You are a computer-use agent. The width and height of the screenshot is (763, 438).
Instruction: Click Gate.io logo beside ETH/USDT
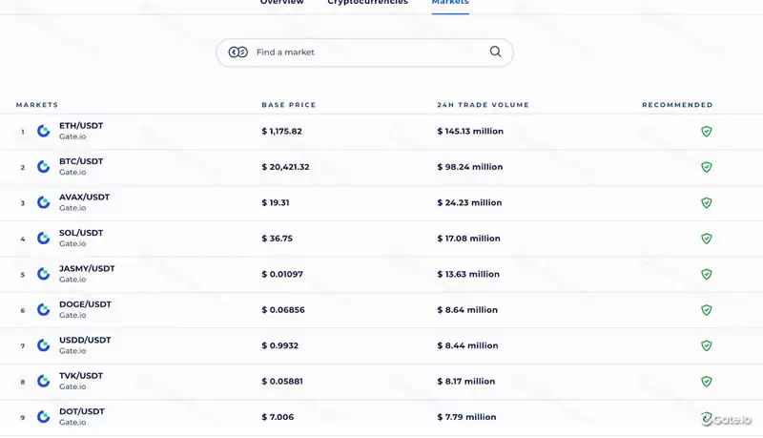tap(43, 131)
